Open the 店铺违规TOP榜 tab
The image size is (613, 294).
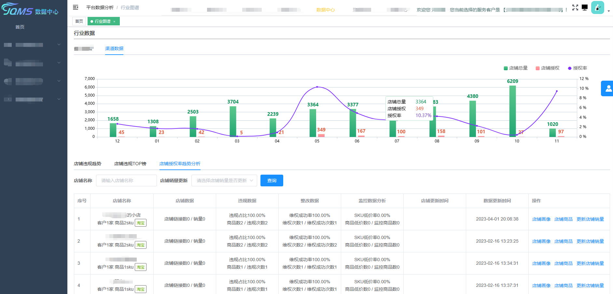tap(130, 164)
